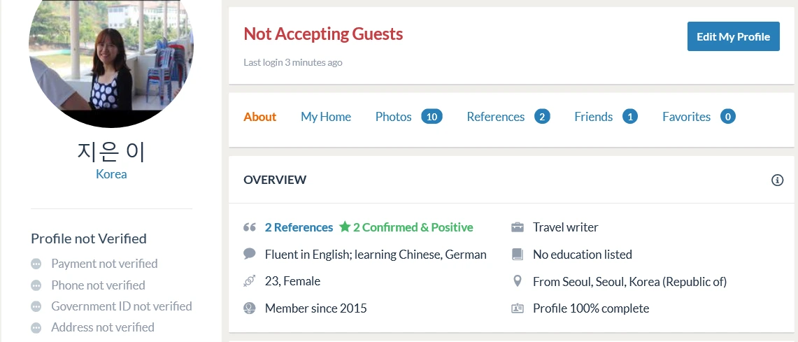798x342 pixels.
Task: Open the Friends tab
Action: 593,117
